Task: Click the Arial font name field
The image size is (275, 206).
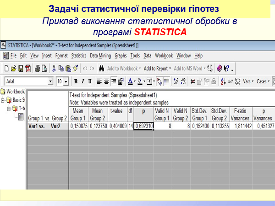Action: 27,81
